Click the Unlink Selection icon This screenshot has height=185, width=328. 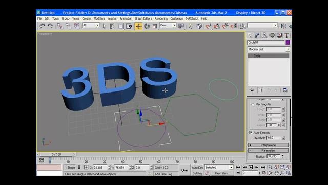[x=68, y=26]
